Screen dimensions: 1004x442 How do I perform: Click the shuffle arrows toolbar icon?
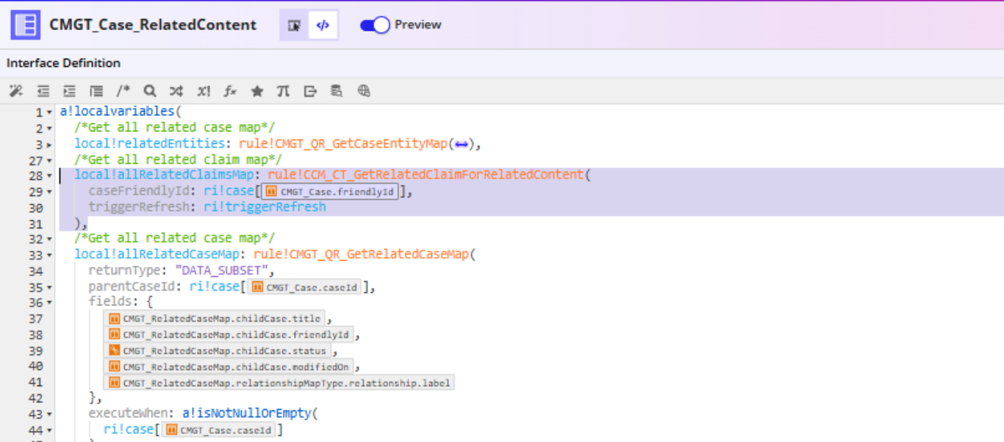[176, 91]
